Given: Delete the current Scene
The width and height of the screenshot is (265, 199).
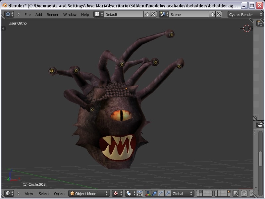Looking at the screenshot, I should (219, 14).
